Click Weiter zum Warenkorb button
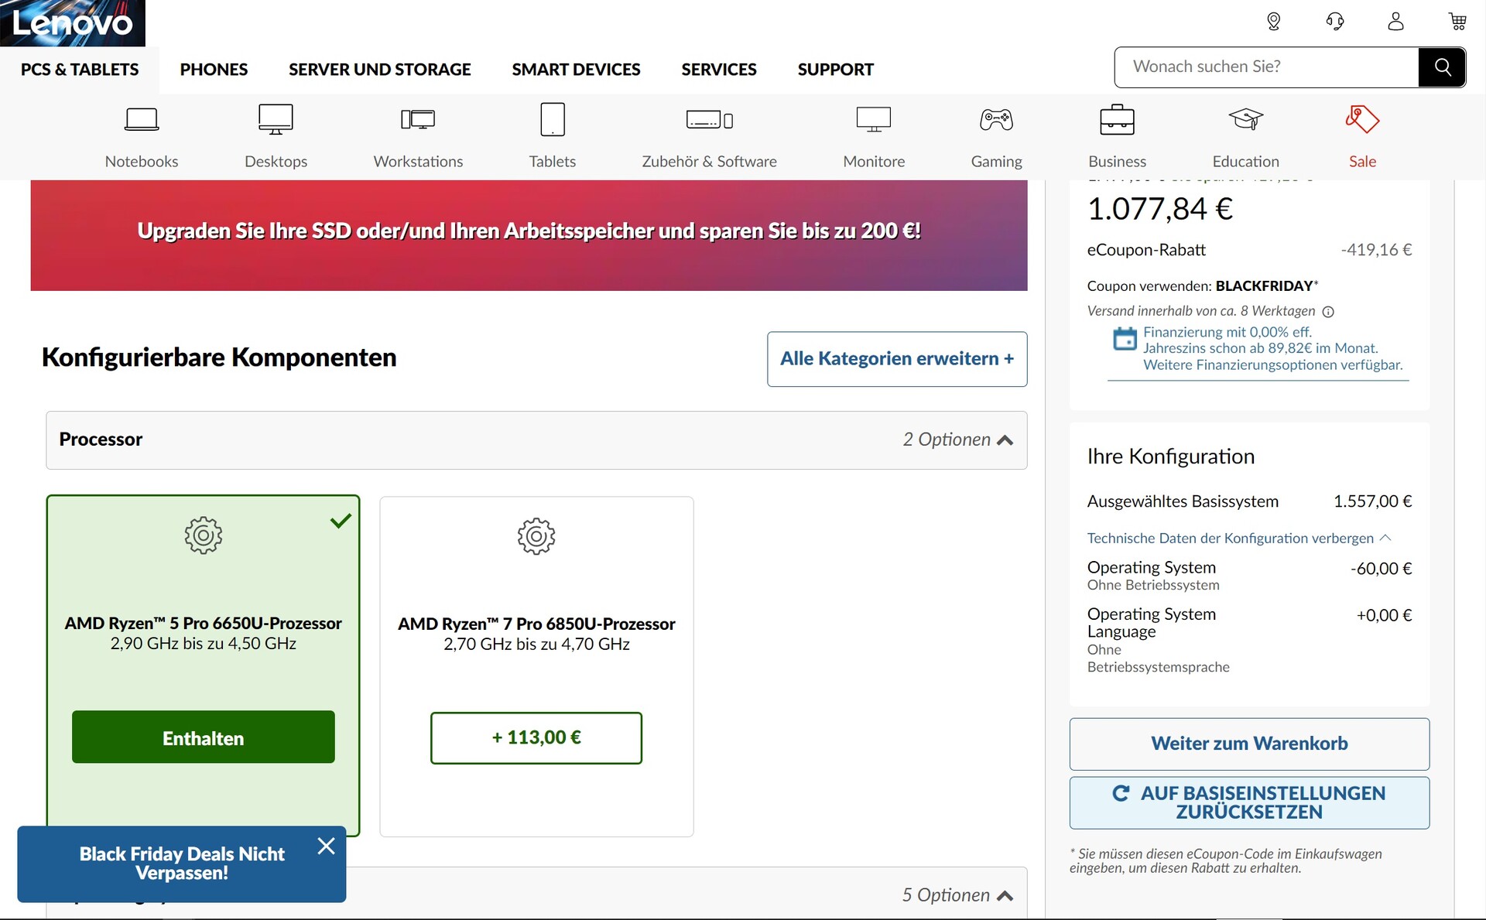Image resolution: width=1486 pixels, height=920 pixels. (1248, 744)
